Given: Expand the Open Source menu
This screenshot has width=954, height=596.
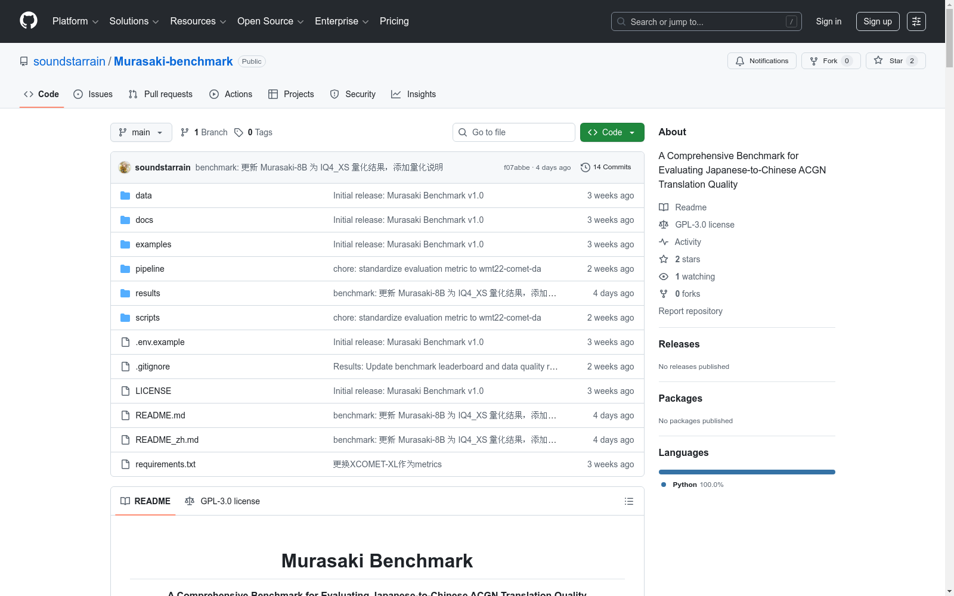Looking at the screenshot, I should point(271,21).
